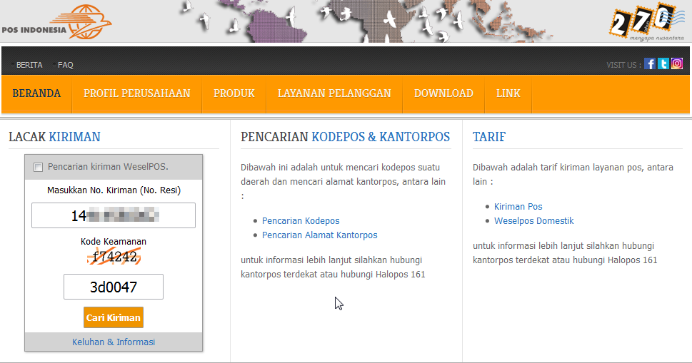Open LAYANAN PELANGGAN menu
This screenshot has height=363, width=692.
pyautogui.click(x=334, y=93)
